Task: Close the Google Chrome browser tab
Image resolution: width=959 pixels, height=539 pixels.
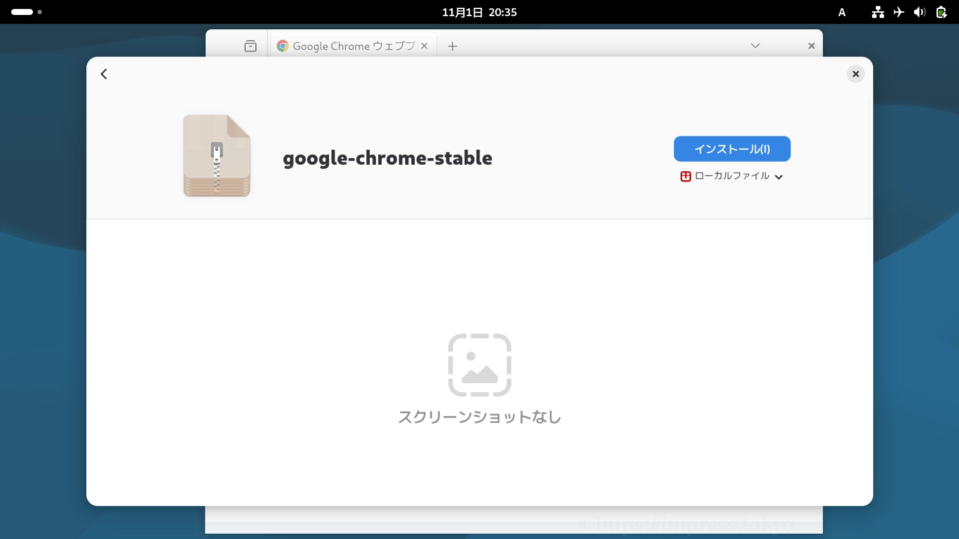Action: 424,46
